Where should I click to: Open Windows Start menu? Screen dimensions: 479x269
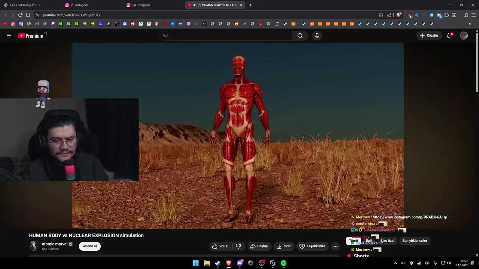coord(196,263)
